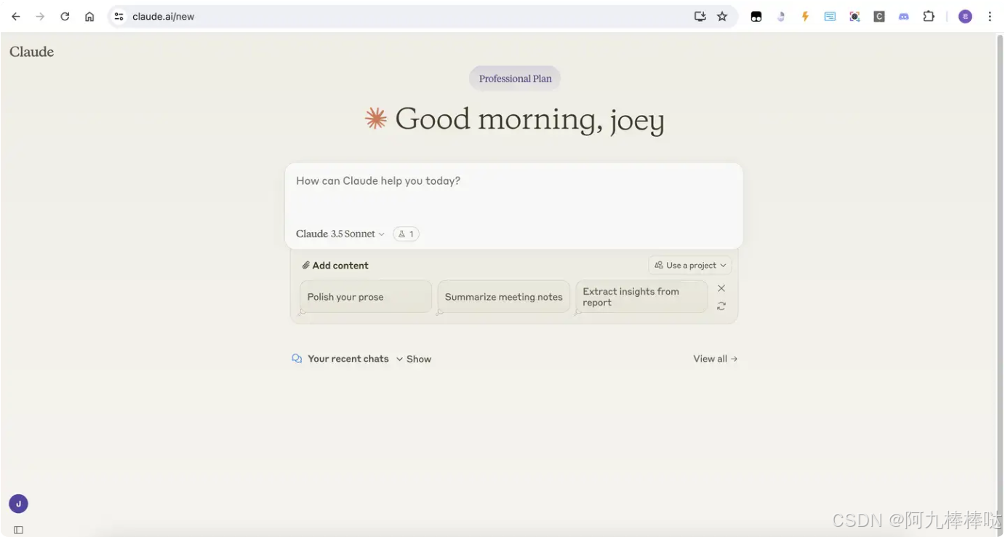This screenshot has height=537, width=1005.
Task: Open the feature preview flask badge
Action: [x=406, y=234]
